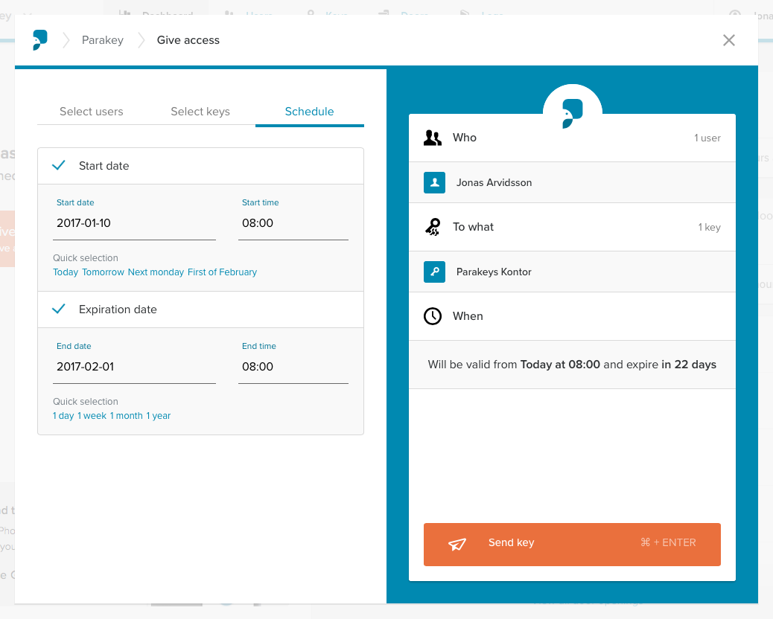Click the Parakeys Kontor key icon

[x=434, y=272]
